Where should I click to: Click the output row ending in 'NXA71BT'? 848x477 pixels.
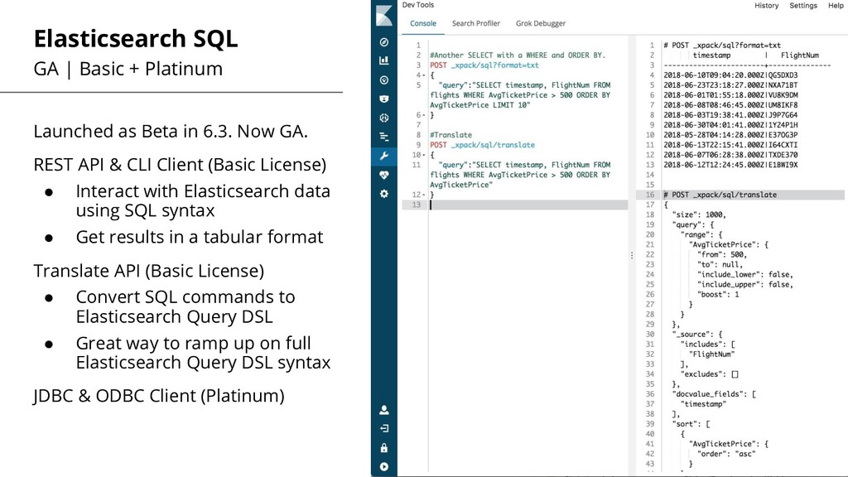[730, 85]
